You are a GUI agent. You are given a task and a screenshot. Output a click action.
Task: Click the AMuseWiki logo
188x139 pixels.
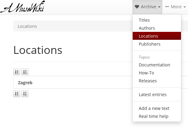click(x=23, y=7)
